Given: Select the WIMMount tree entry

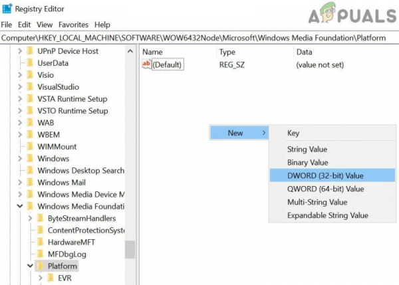Looking at the screenshot, I should pyautogui.click(x=57, y=147).
